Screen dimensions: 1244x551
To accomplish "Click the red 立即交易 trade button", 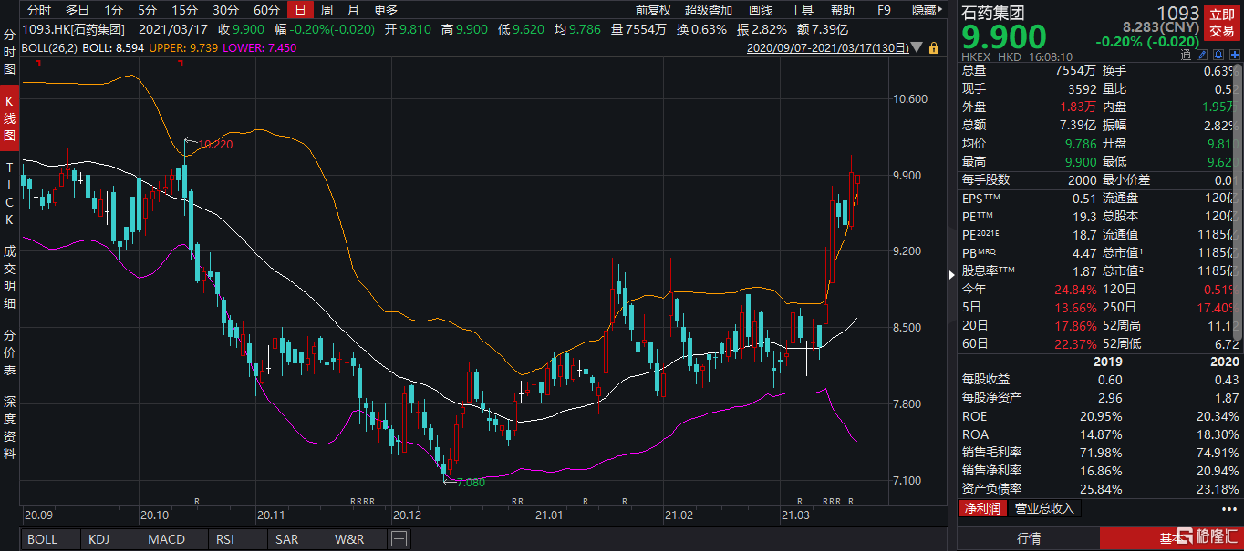I will [1222, 23].
